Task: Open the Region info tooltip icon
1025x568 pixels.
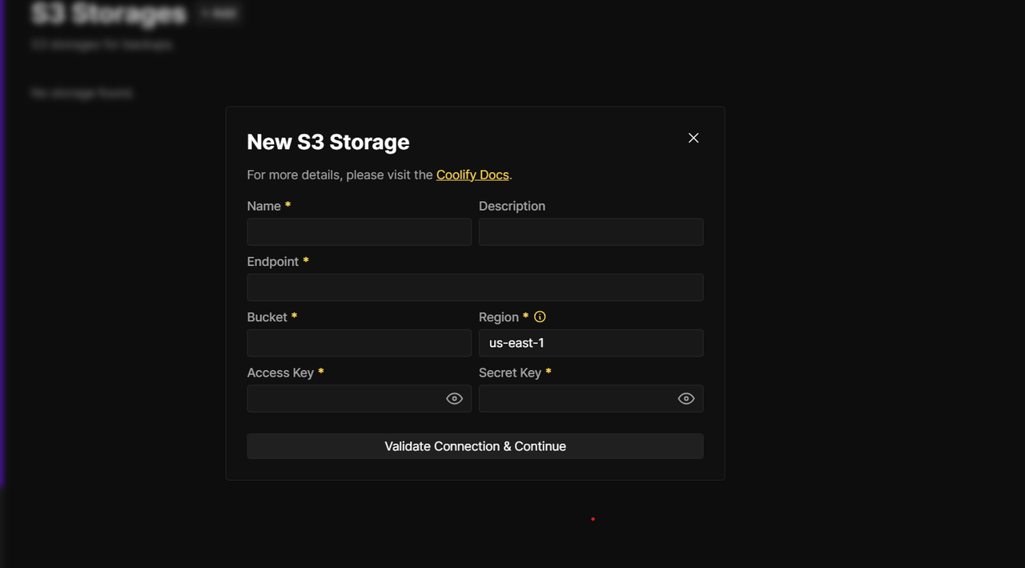Action: (x=540, y=317)
